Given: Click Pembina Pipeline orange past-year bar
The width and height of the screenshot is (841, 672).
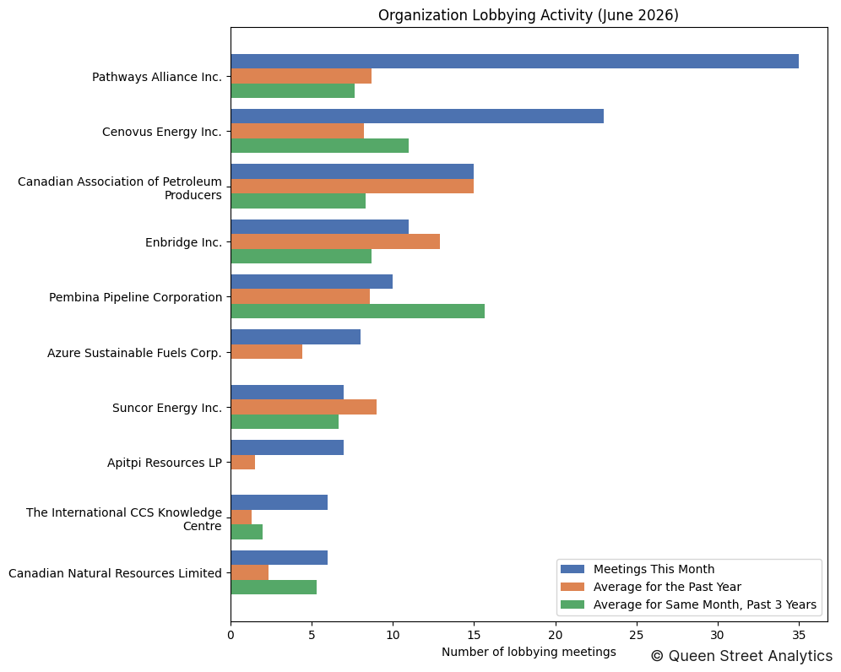Looking at the screenshot, I should coord(301,296).
